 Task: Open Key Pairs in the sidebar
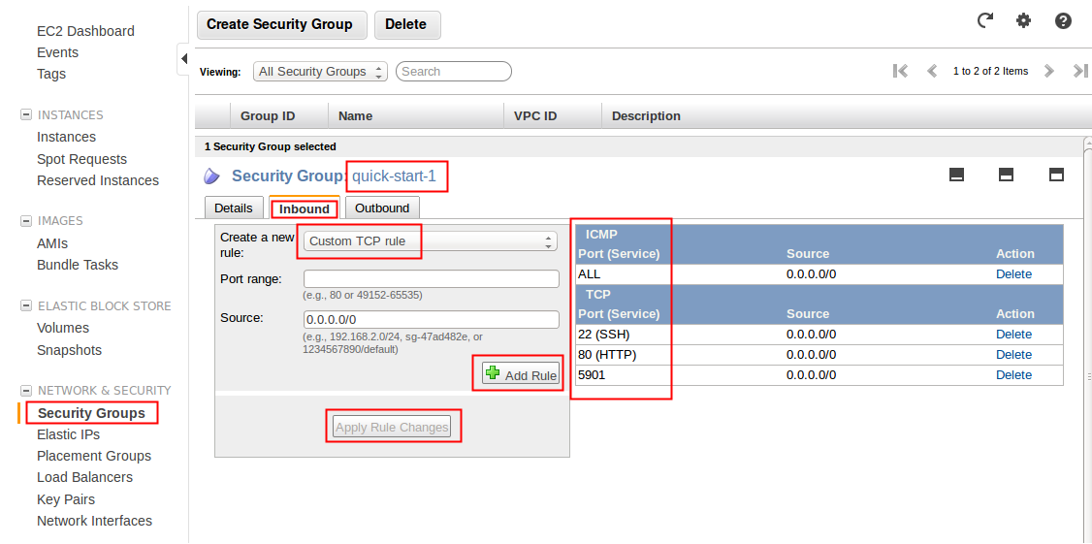66,499
